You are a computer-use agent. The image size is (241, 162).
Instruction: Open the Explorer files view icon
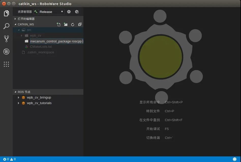(6, 13)
